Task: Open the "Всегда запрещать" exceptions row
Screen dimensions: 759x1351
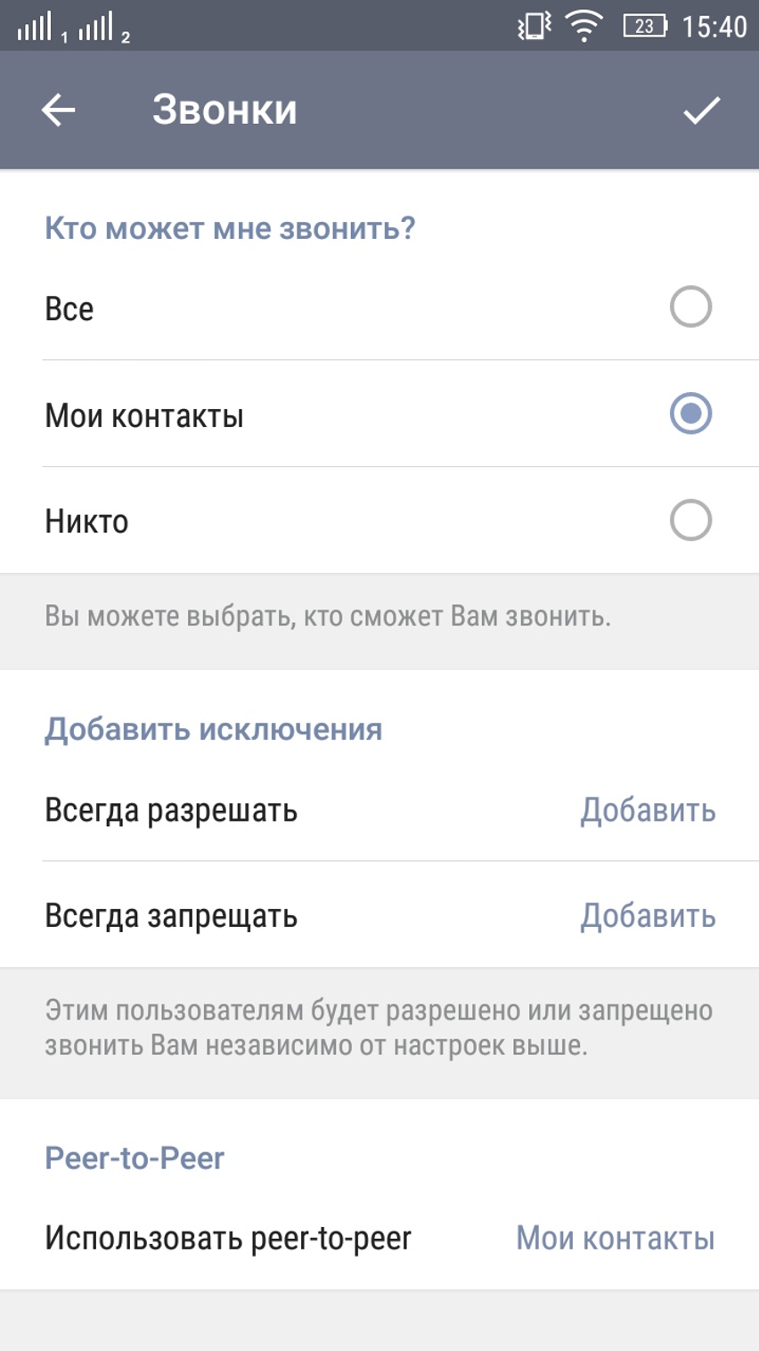Action: pos(171,916)
